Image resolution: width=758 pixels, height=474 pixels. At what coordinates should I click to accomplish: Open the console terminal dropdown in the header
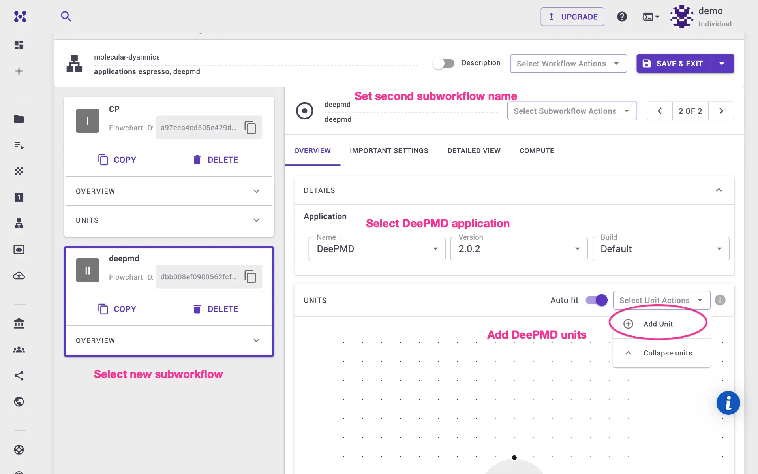(651, 17)
